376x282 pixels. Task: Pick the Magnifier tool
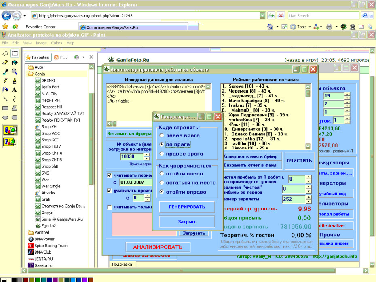[x=15, y=72]
